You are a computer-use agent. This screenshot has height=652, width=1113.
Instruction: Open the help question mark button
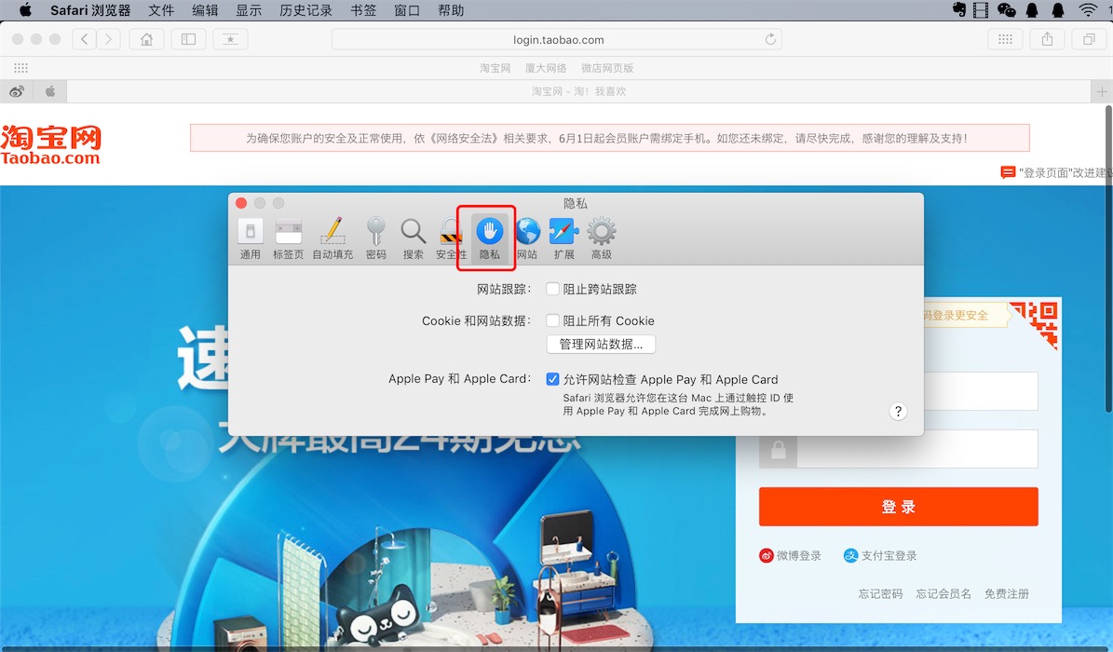pyautogui.click(x=898, y=412)
